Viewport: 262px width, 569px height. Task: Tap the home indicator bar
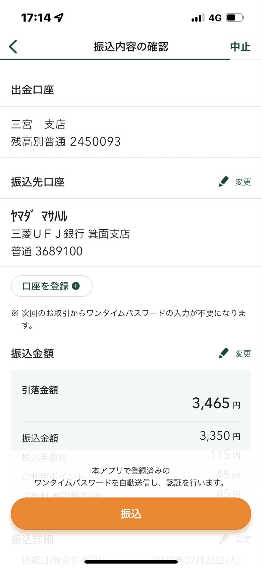tap(131, 562)
